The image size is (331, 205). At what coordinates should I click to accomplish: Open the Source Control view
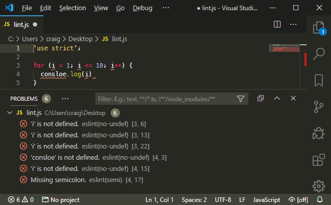(x=319, y=106)
